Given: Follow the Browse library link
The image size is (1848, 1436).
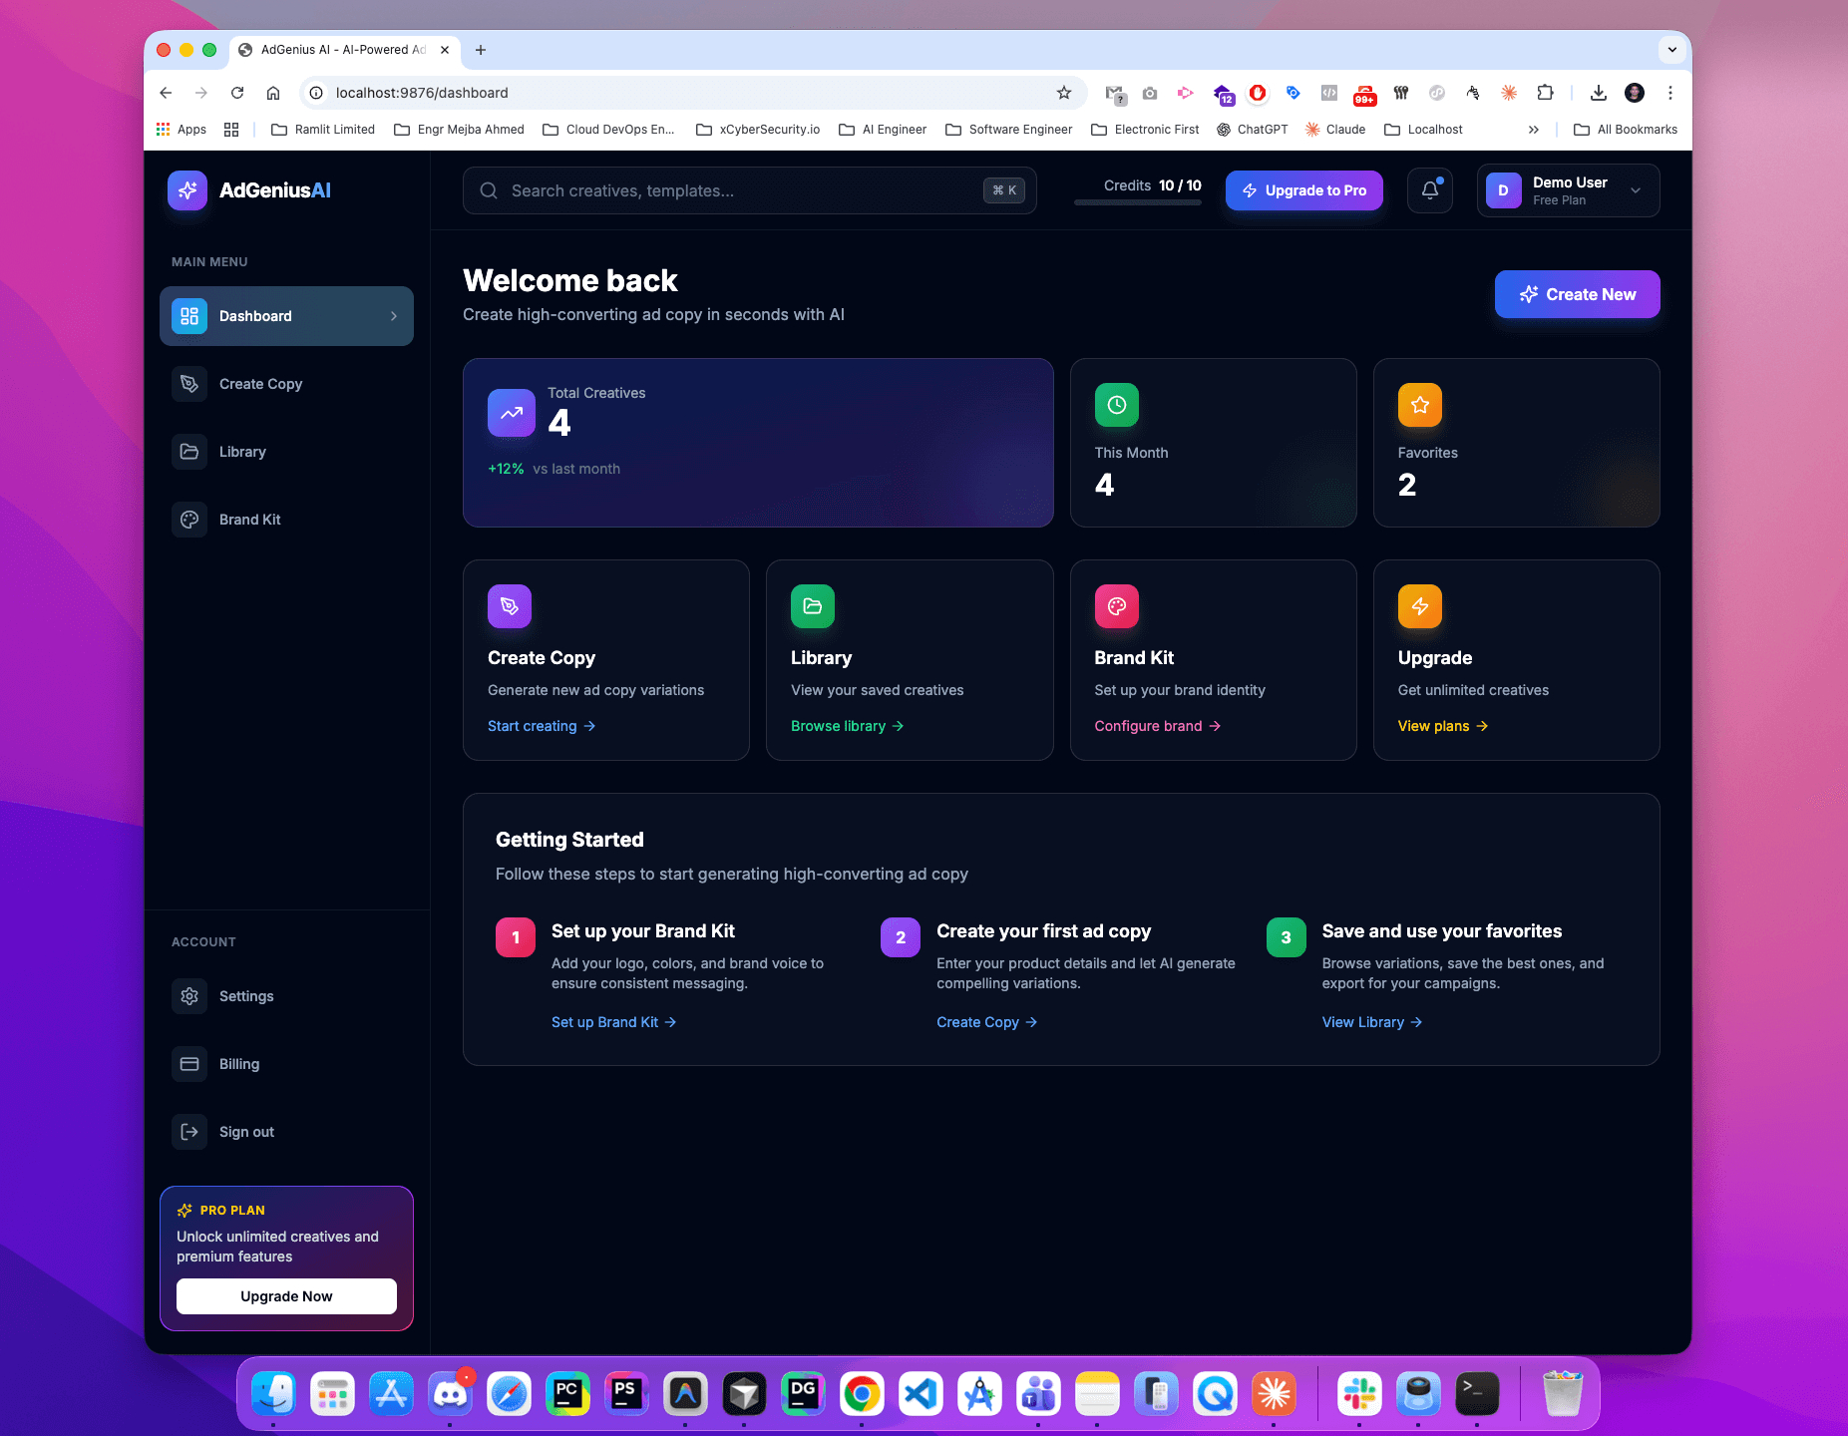Looking at the screenshot, I should click(846, 725).
